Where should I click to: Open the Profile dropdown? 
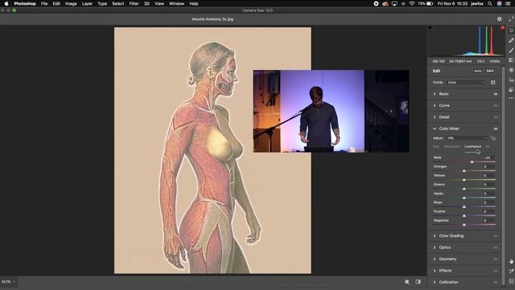(x=466, y=82)
